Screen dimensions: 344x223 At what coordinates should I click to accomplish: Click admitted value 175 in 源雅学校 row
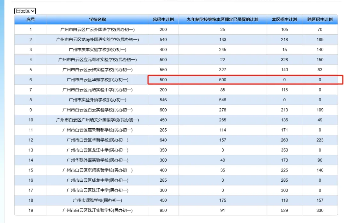click(222, 201)
